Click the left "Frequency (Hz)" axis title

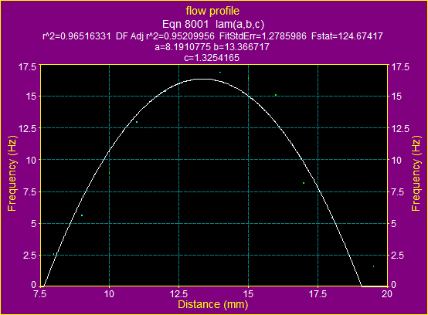[12, 174]
